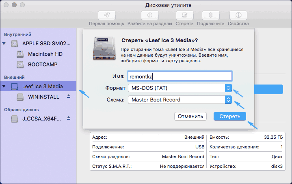The height and width of the screenshot is (184, 292).
Task: Click the Info (Свойства) toolbar icon
Action: click(238, 15)
